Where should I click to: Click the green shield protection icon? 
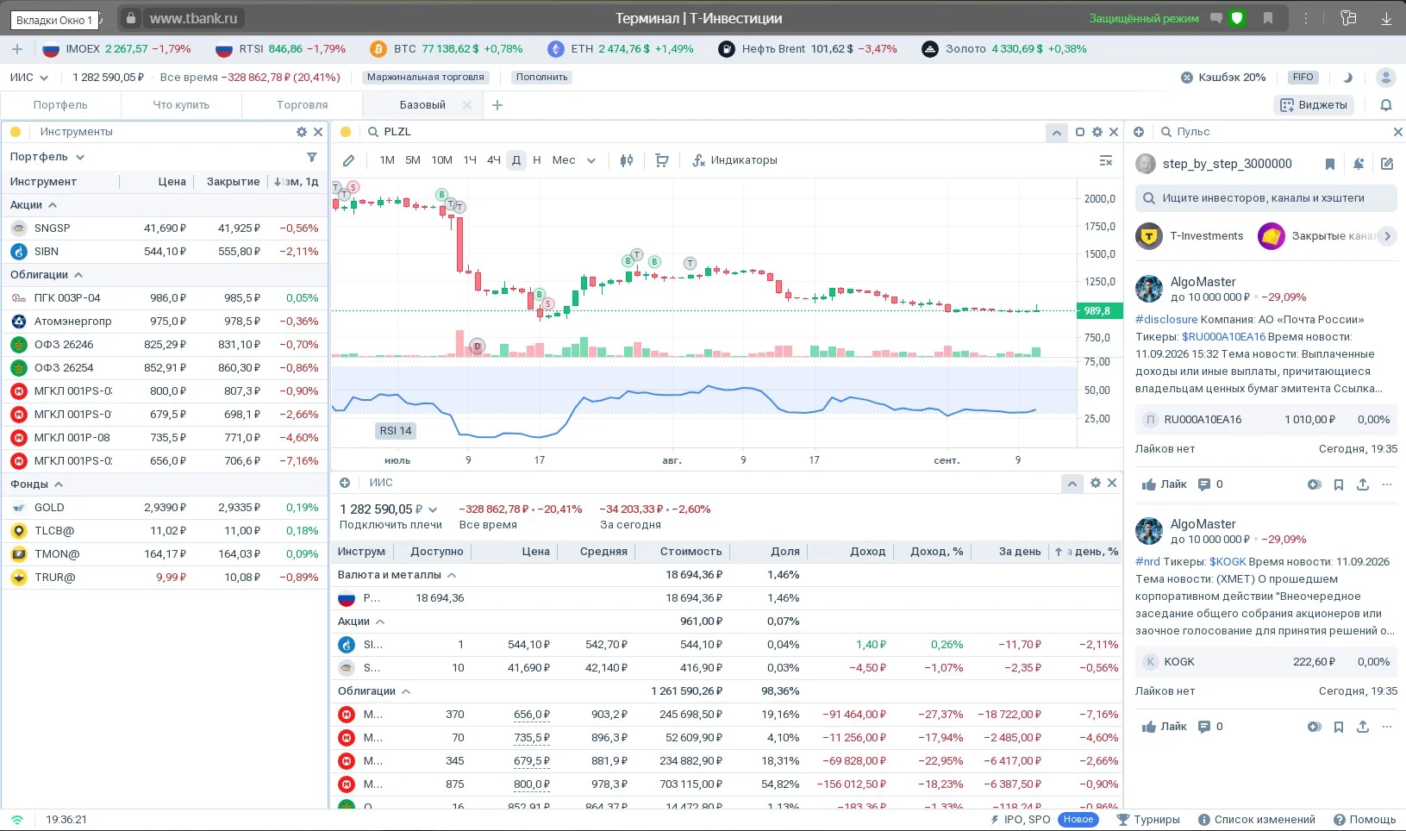[1237, 18]
